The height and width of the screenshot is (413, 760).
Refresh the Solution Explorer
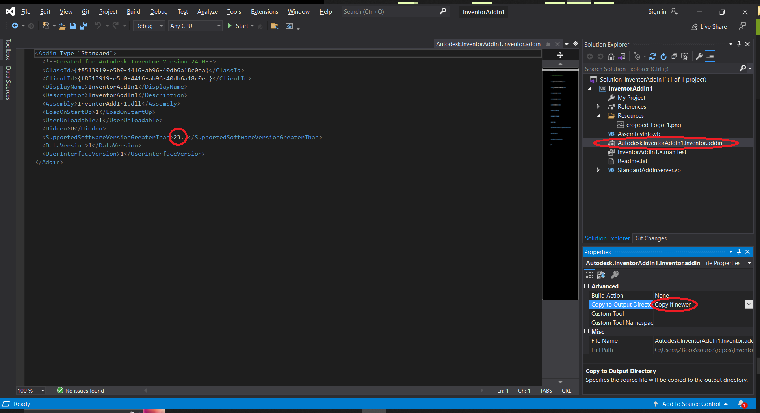[x=663, y=56]
